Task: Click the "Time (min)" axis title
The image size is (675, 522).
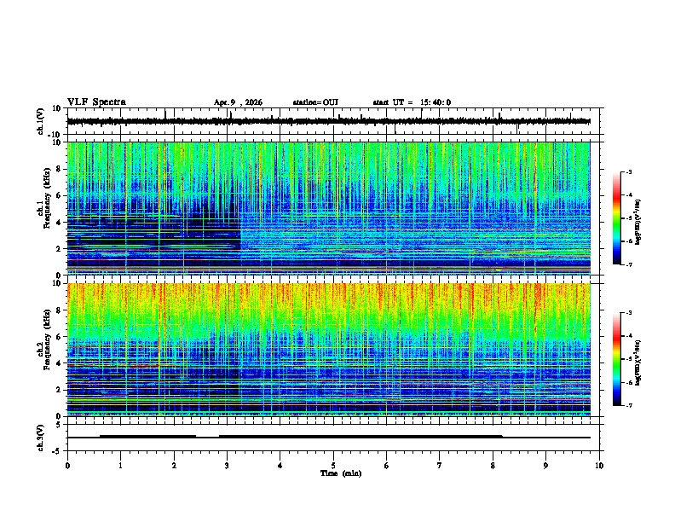Action: click(341, 473)
